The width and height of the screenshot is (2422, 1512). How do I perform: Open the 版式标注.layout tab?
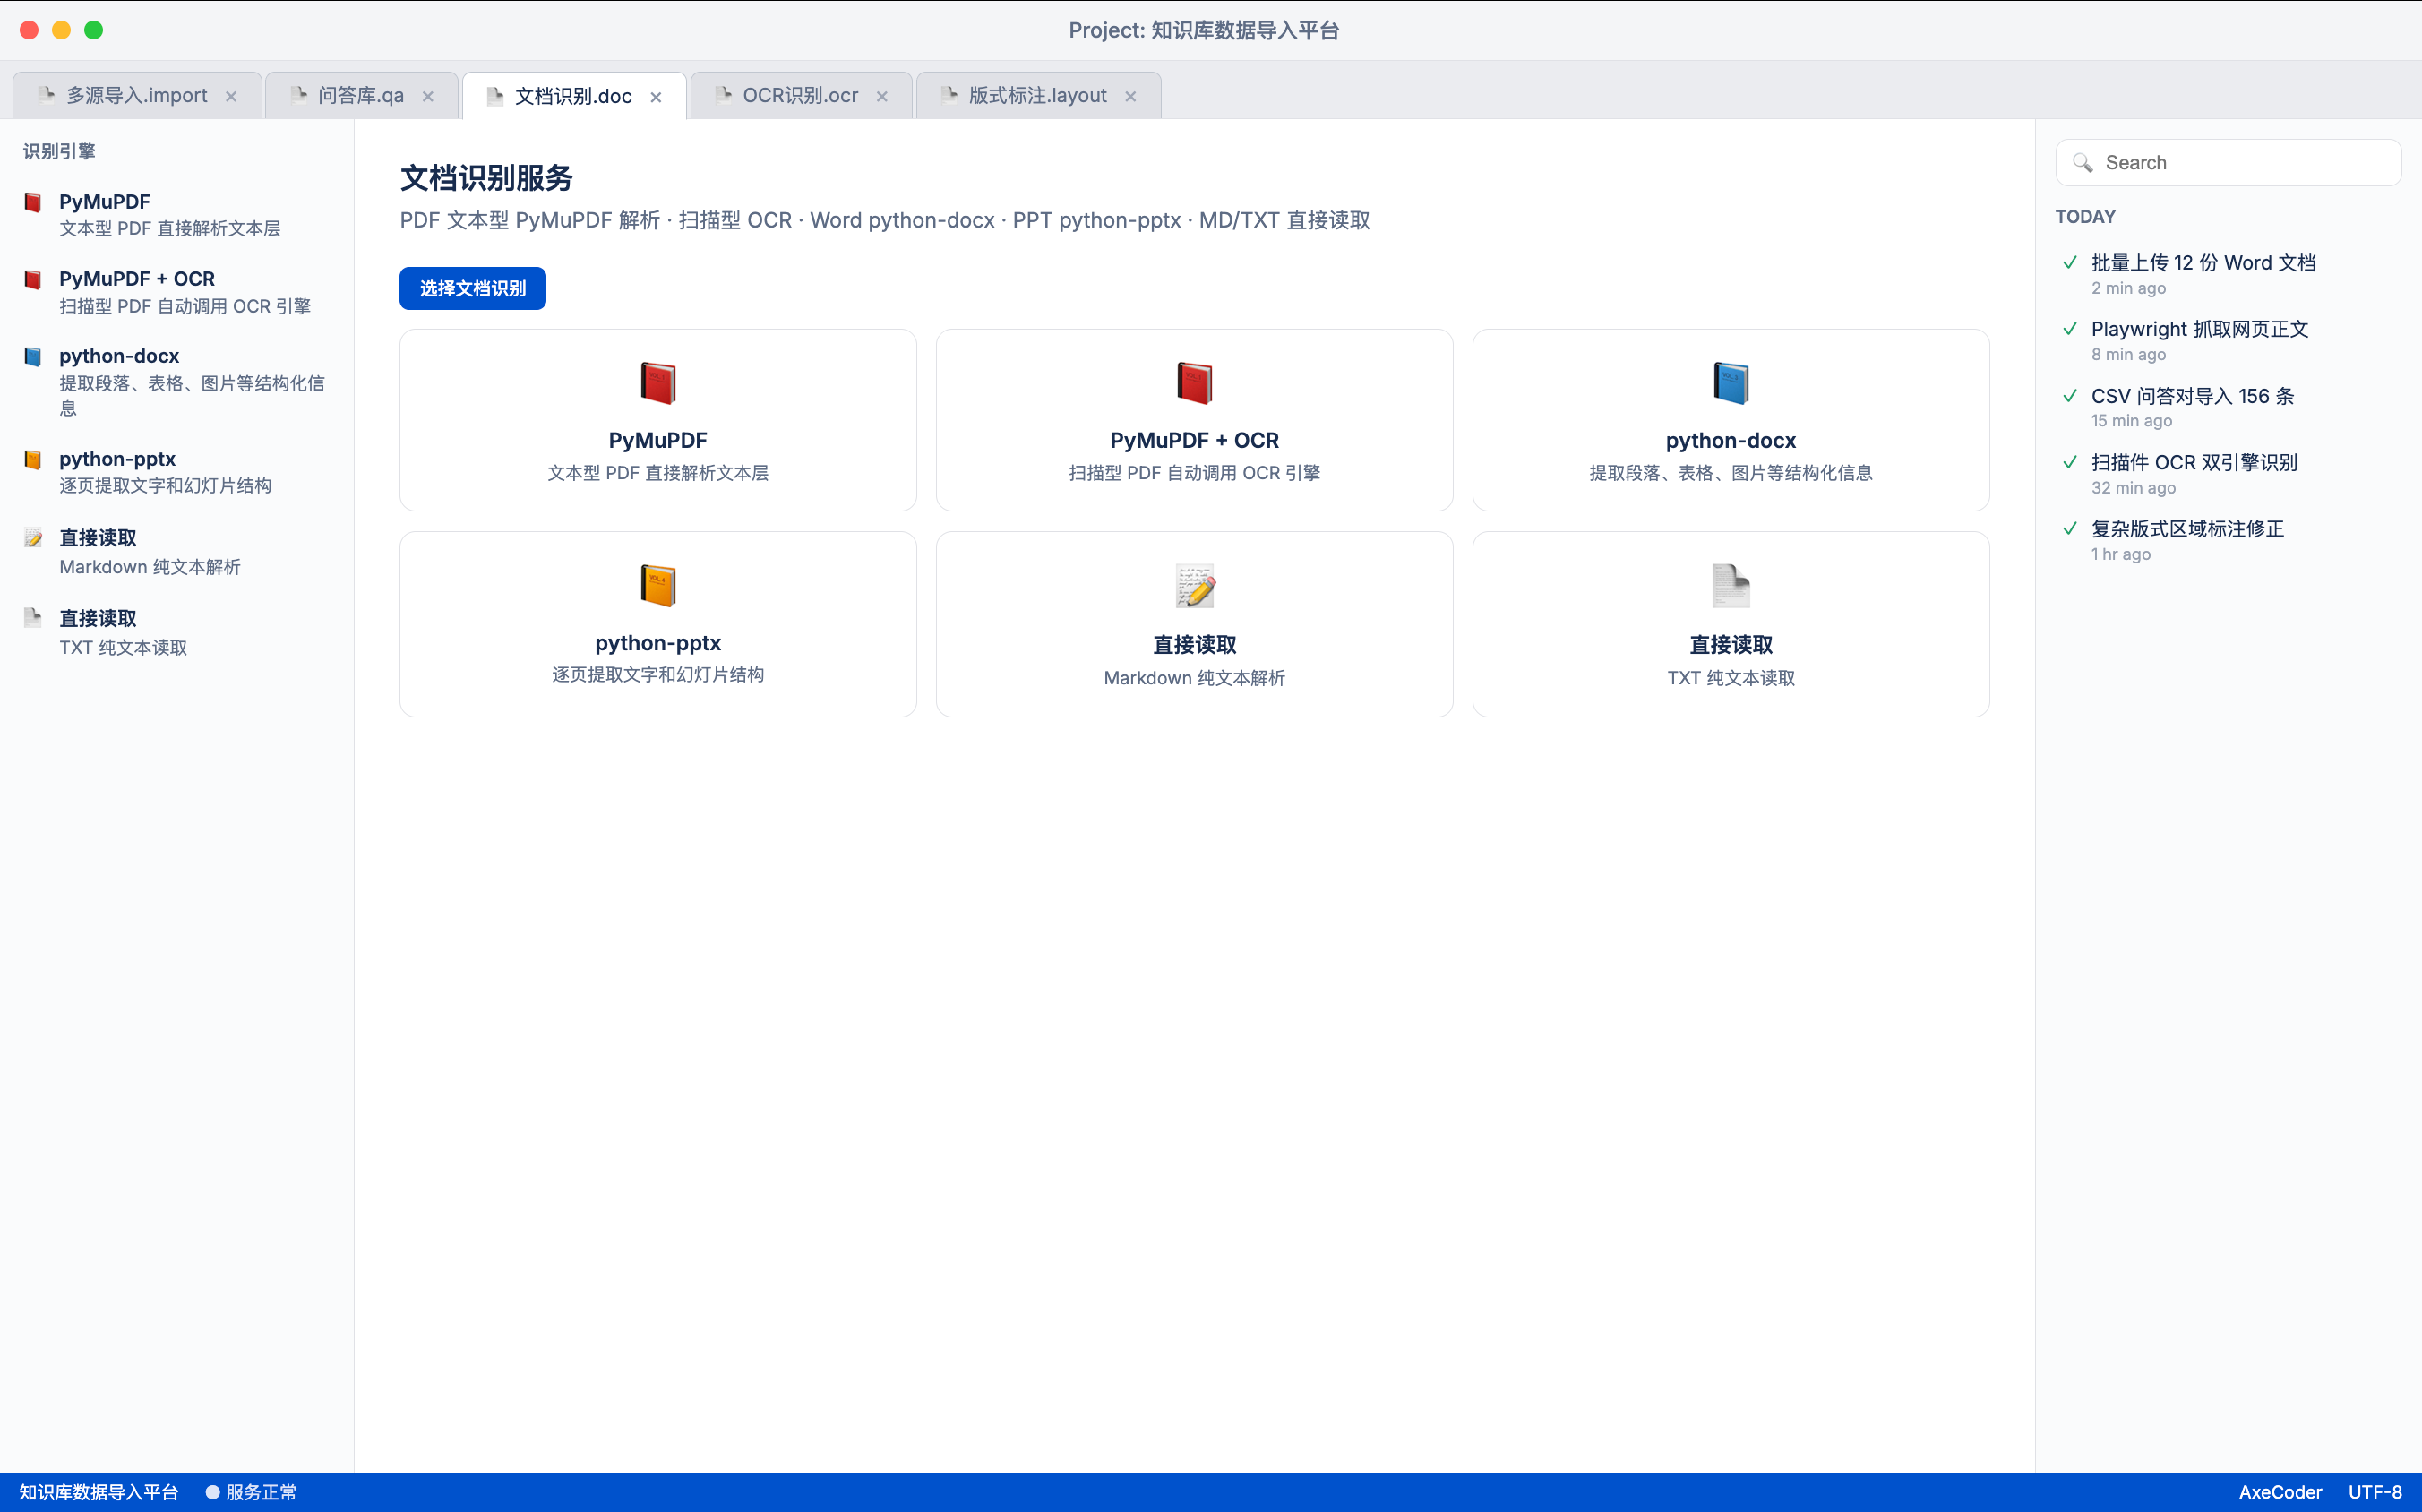(1037, 95)
